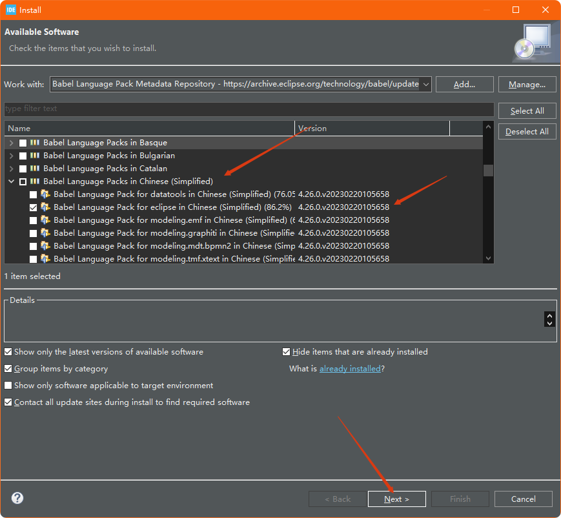Click the Bulgarian language pack category icon

tap(35, 156)
